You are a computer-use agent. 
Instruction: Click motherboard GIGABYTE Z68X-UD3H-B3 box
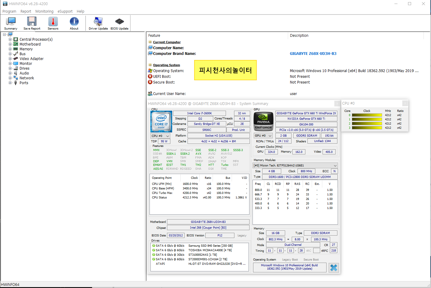208,222
